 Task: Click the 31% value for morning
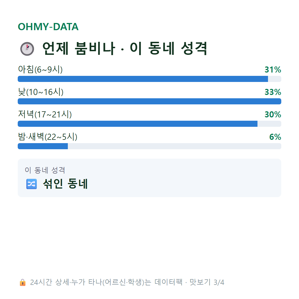pos(273,69)
